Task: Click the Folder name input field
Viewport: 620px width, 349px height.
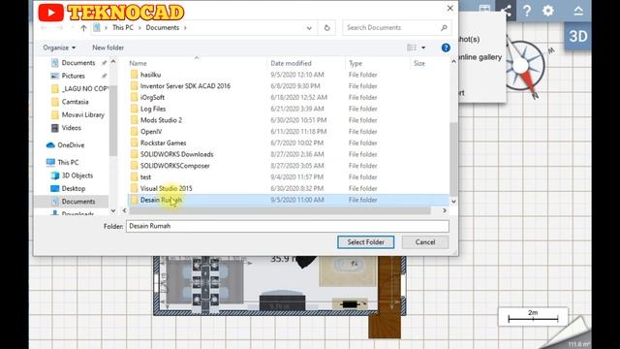Action: pos(288,226)
